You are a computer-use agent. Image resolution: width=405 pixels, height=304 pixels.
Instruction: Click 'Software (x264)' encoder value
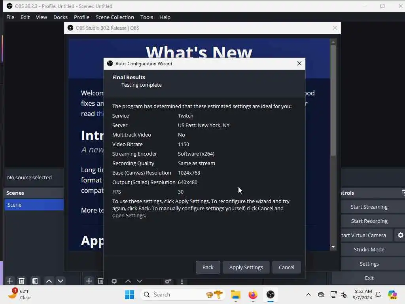tap(196, 154)
